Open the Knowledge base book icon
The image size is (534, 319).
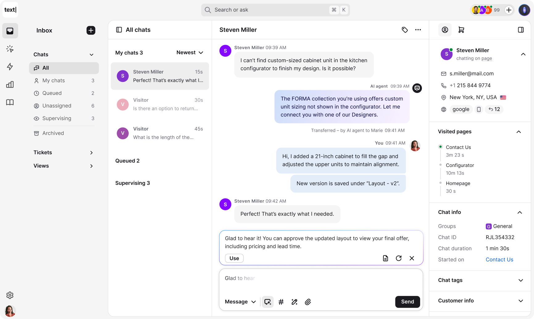(10, 102)
